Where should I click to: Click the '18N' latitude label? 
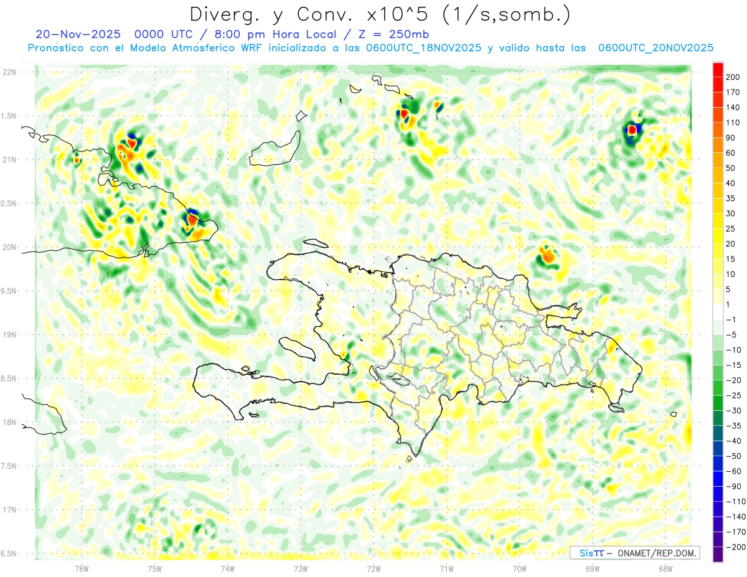9,422
